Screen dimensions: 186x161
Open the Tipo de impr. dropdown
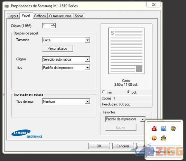click(88, 101)
